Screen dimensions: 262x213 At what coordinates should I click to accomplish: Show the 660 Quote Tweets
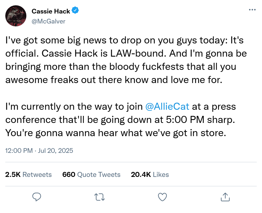click(x=91, y=175)
